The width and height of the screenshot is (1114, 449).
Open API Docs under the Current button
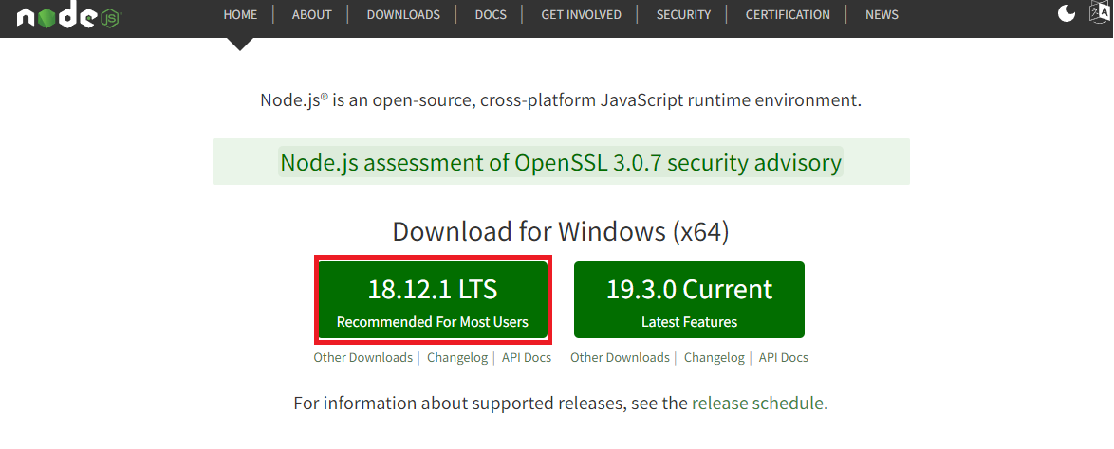point(784,357)
